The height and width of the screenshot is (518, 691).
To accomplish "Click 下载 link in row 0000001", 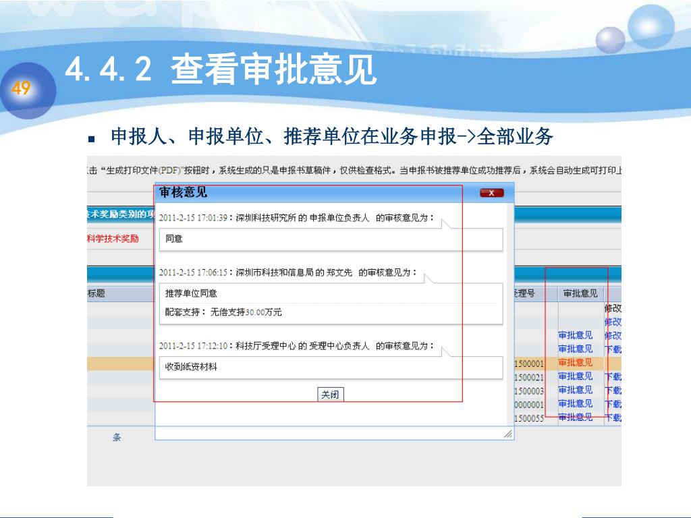I will point(613,404).
